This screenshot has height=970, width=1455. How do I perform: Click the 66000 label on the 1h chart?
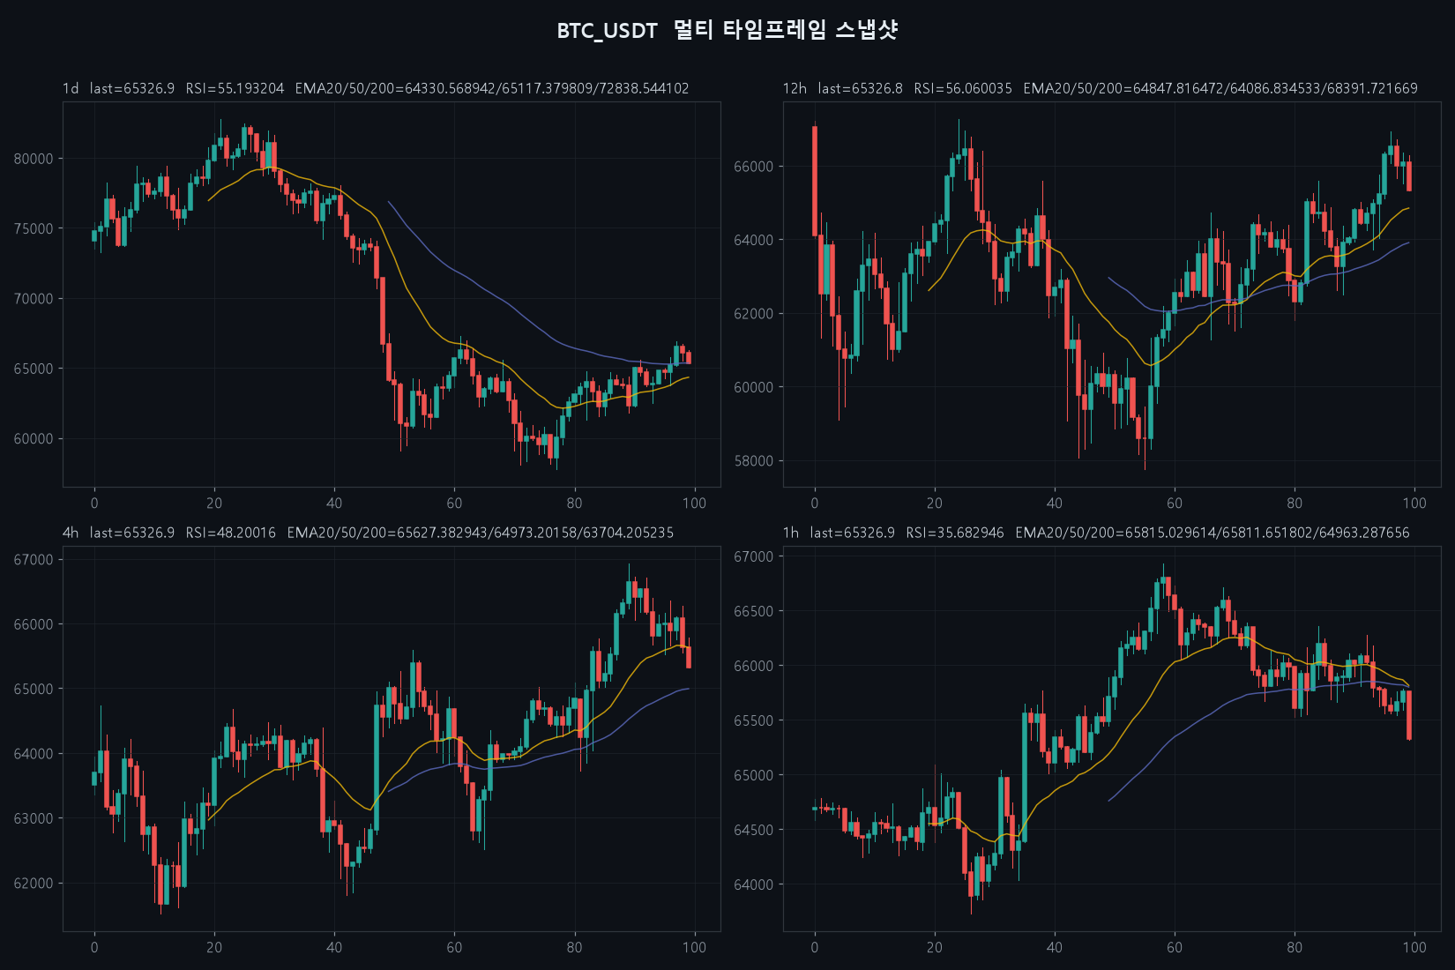pos(754,666)
